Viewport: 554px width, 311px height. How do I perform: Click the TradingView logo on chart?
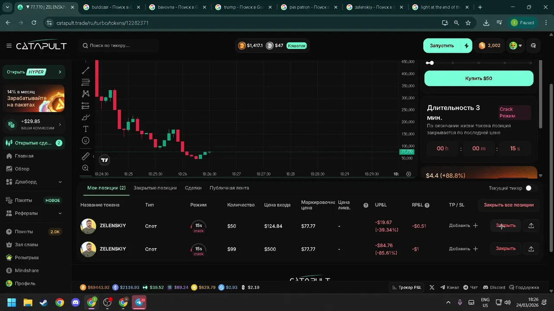pos(104,160)
